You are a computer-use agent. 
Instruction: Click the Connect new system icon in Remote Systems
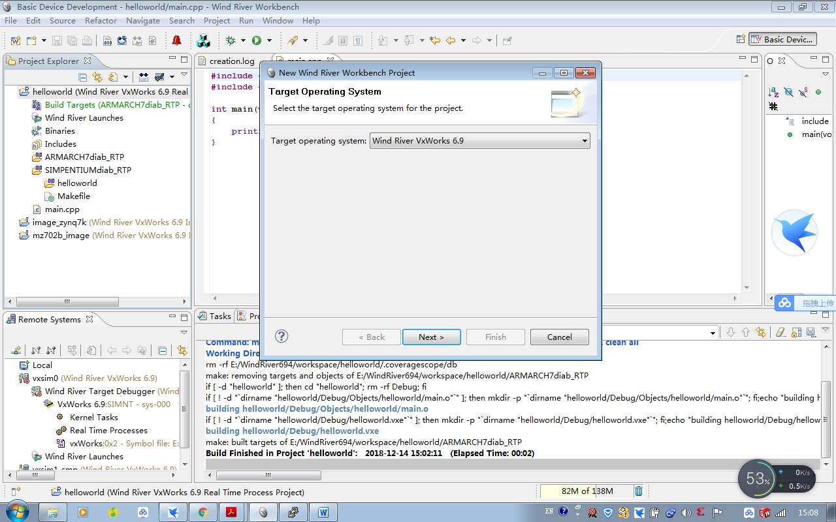point(15,350)
